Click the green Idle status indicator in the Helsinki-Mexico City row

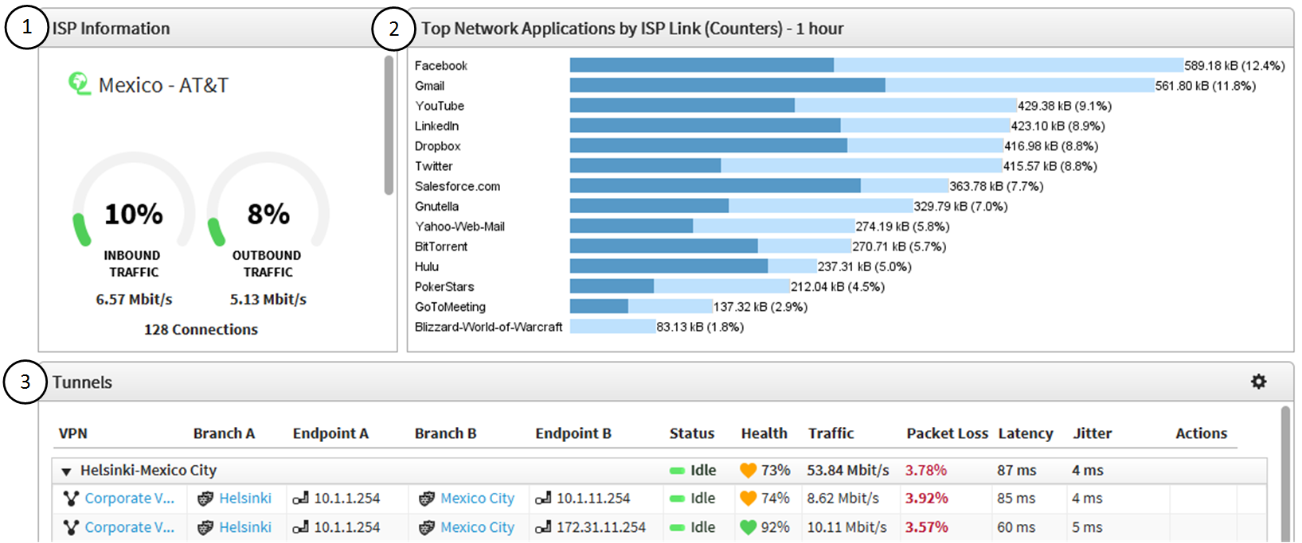tap(677, 471)
